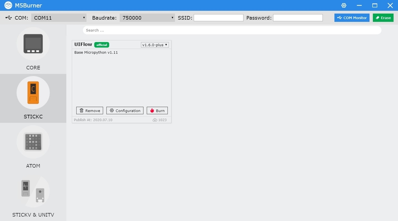Image resolution: width=398 pixels, height=221 pixels.
Task: Open UIFlow Configuration button
Action: (x=125, y=110)
